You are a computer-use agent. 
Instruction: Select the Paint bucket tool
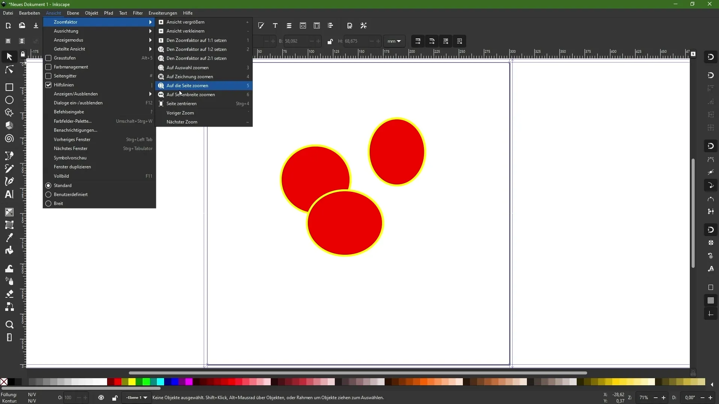pyautogui.click(x=9, y=250)
